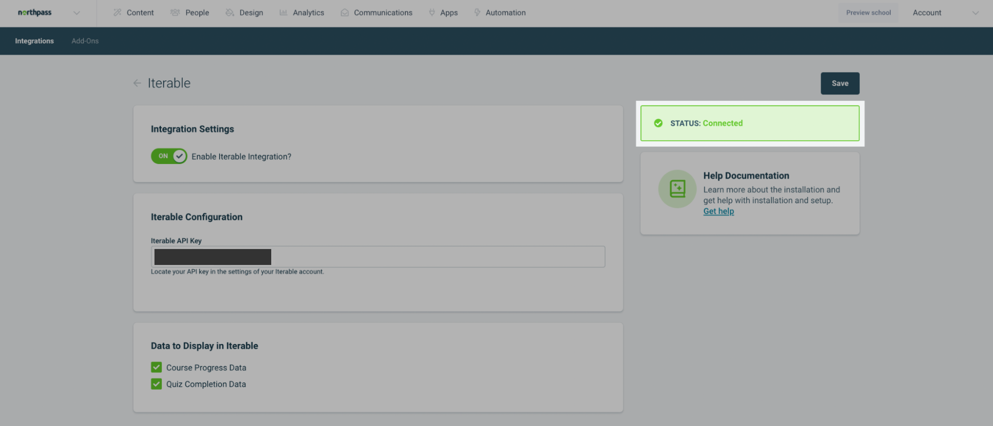Open the Account menu
The image size is (993, 426).
(927, 12)
